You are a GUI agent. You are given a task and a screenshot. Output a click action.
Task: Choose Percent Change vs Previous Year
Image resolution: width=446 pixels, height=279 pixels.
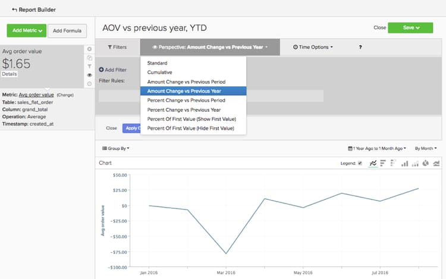pyautogui.click(x=184, y=109)
